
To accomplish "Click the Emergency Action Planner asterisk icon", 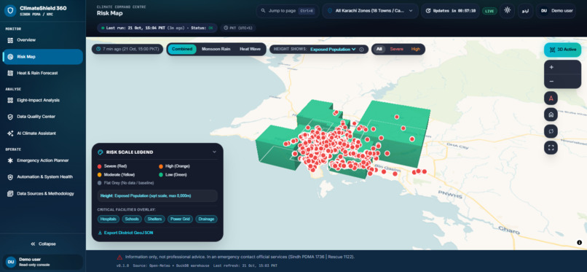I will [x=10, y=160].
